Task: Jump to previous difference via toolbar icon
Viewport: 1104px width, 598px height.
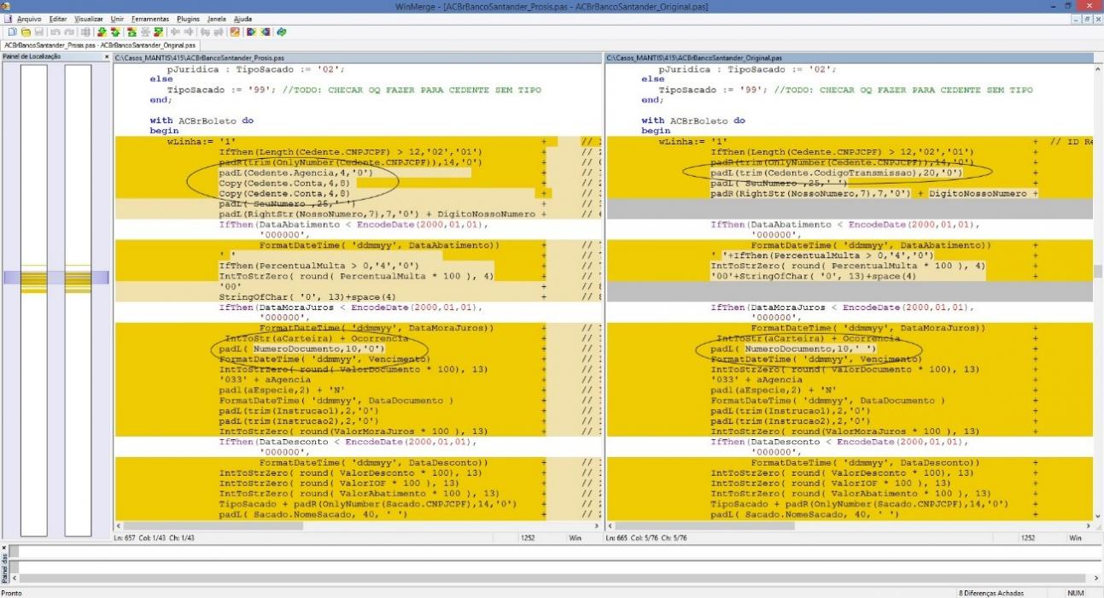Action: 116,32
